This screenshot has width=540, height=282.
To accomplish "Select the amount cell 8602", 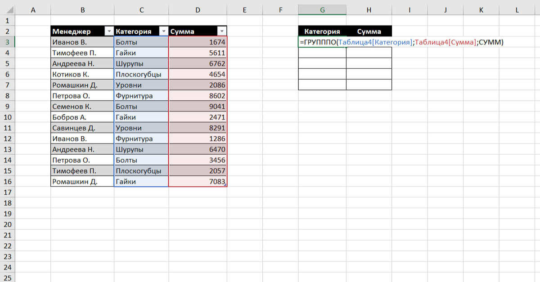I will point(198,95).
